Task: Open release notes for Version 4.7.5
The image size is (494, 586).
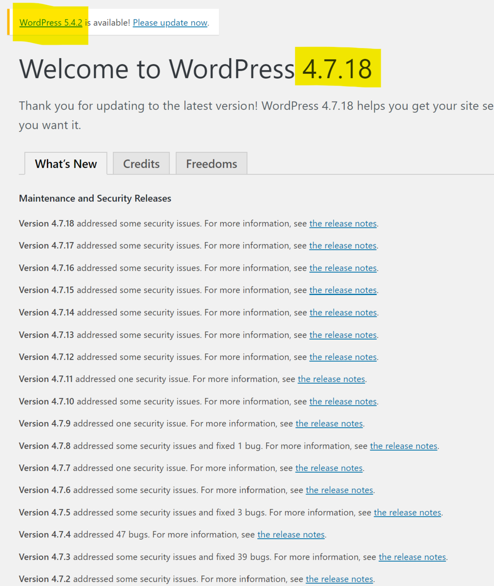Action: pos(408,513)
